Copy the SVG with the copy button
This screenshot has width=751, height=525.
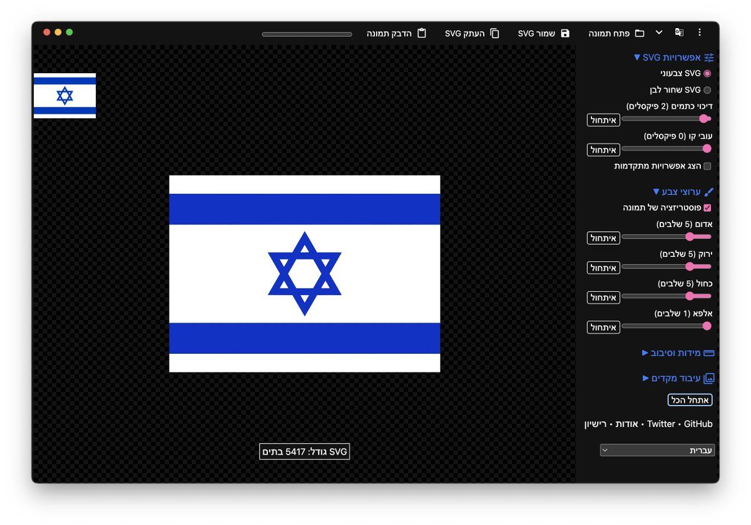[473, 33]
